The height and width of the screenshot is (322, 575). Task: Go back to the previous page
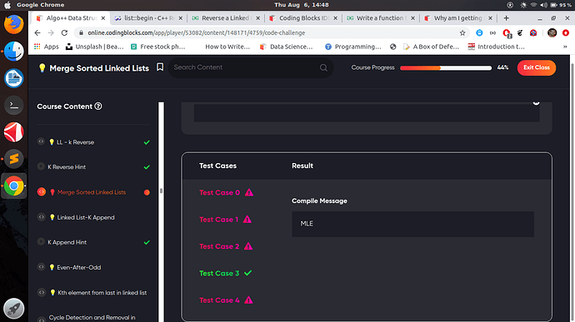(x=37, y=33)
